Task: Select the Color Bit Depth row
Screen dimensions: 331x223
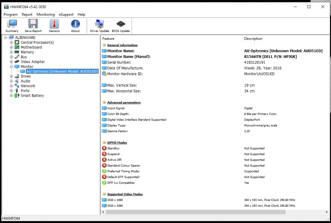Action: pyautogui.click(x=215, y=114)
